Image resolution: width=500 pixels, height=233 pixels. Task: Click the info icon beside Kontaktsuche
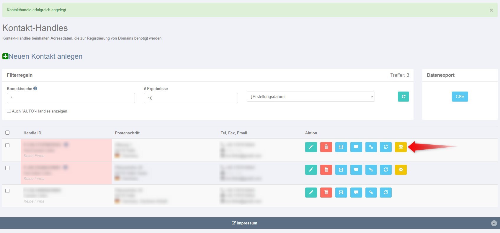coord(35,89)
